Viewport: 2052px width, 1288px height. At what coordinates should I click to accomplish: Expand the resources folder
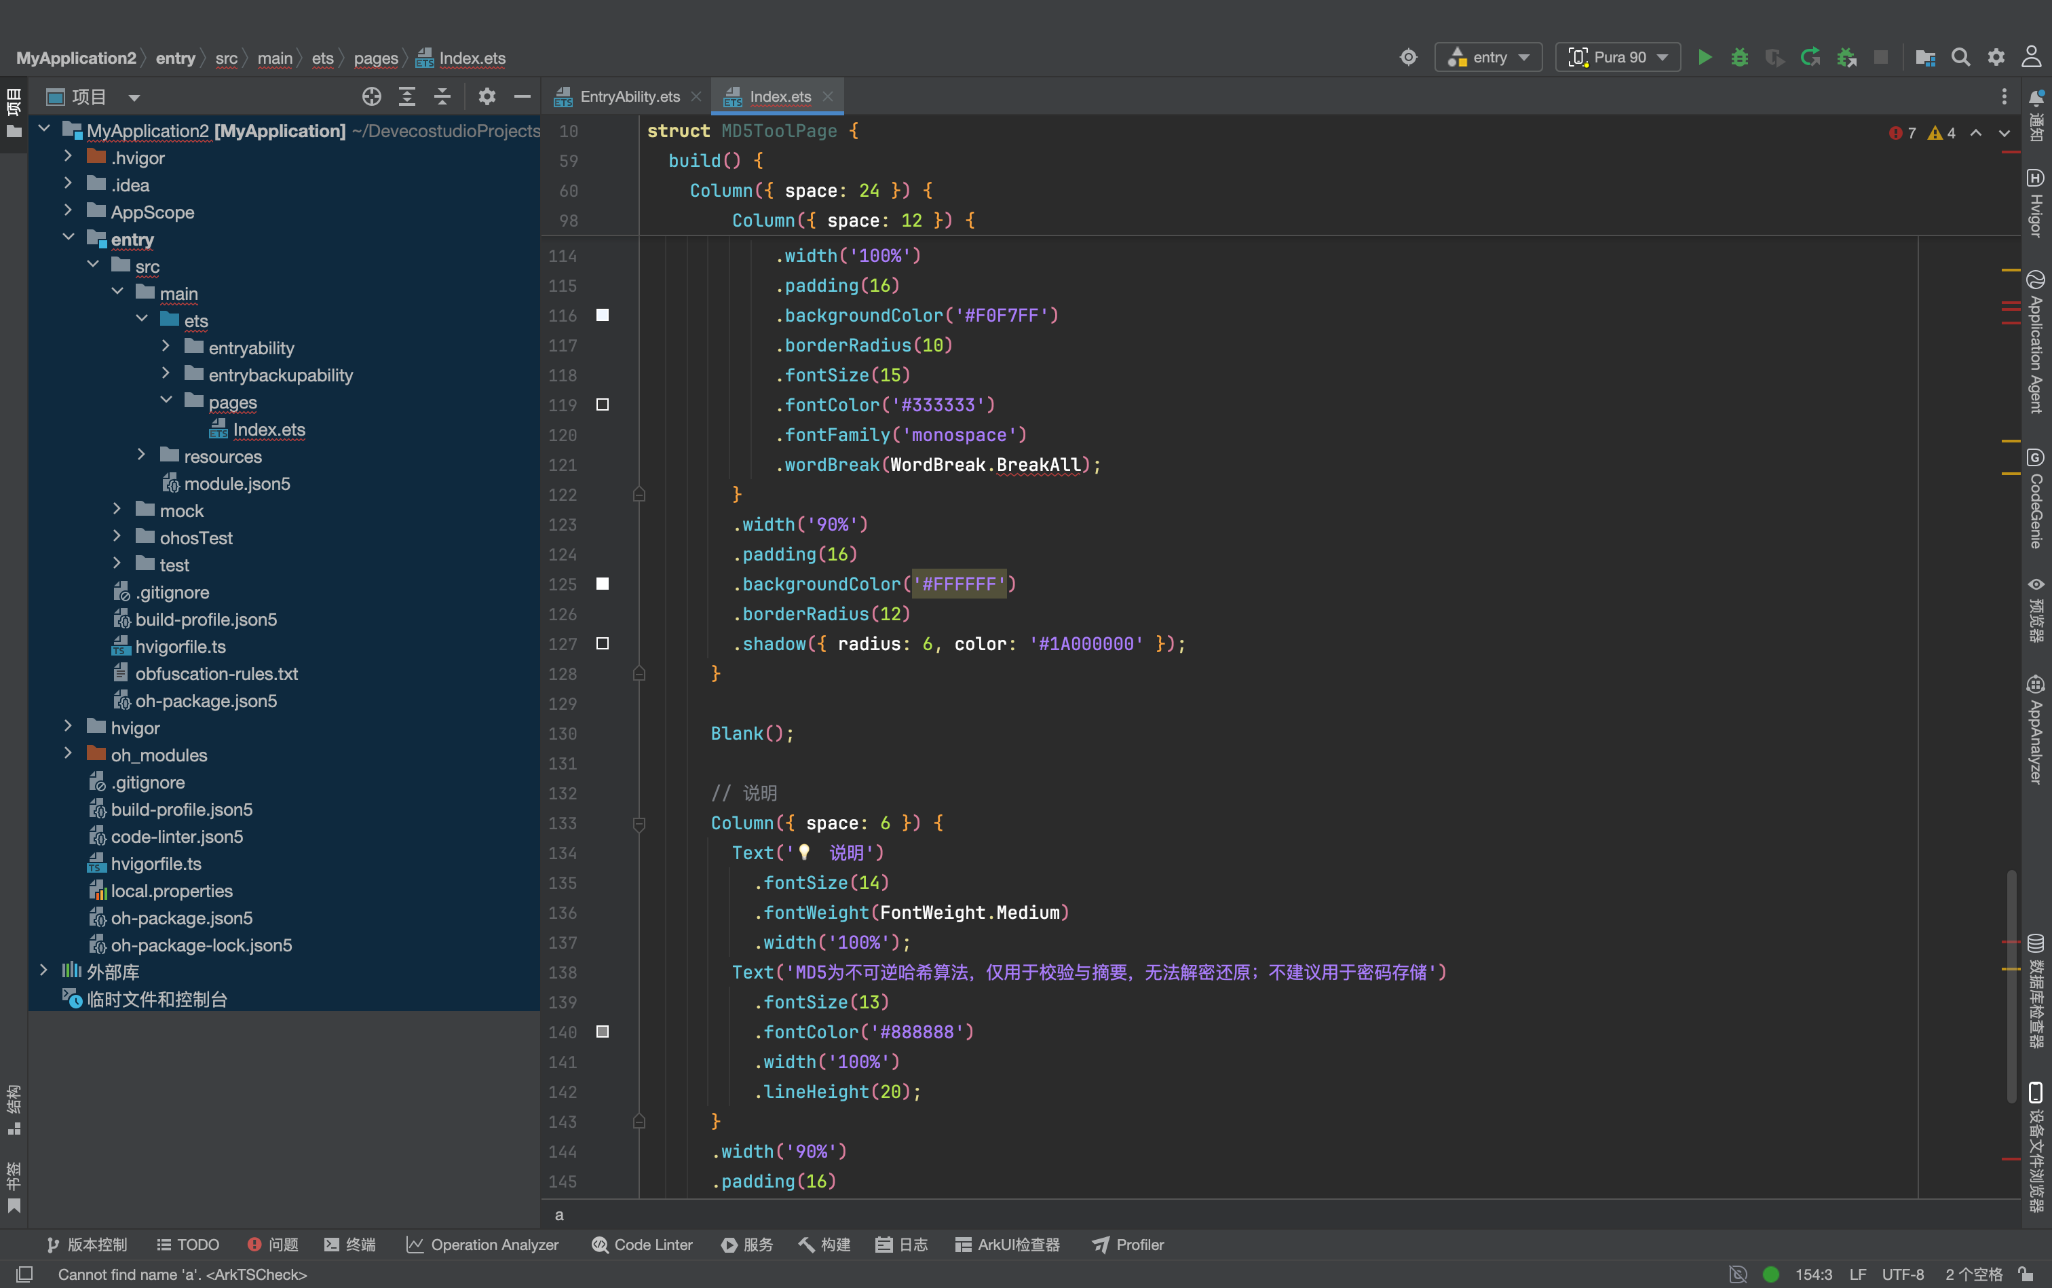pos(141,456)
